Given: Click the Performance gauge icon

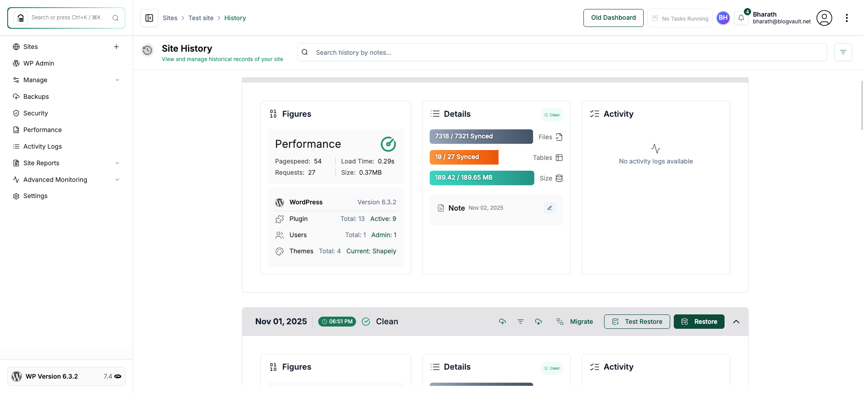Looking at the screenshot, I should coord(388,144).
